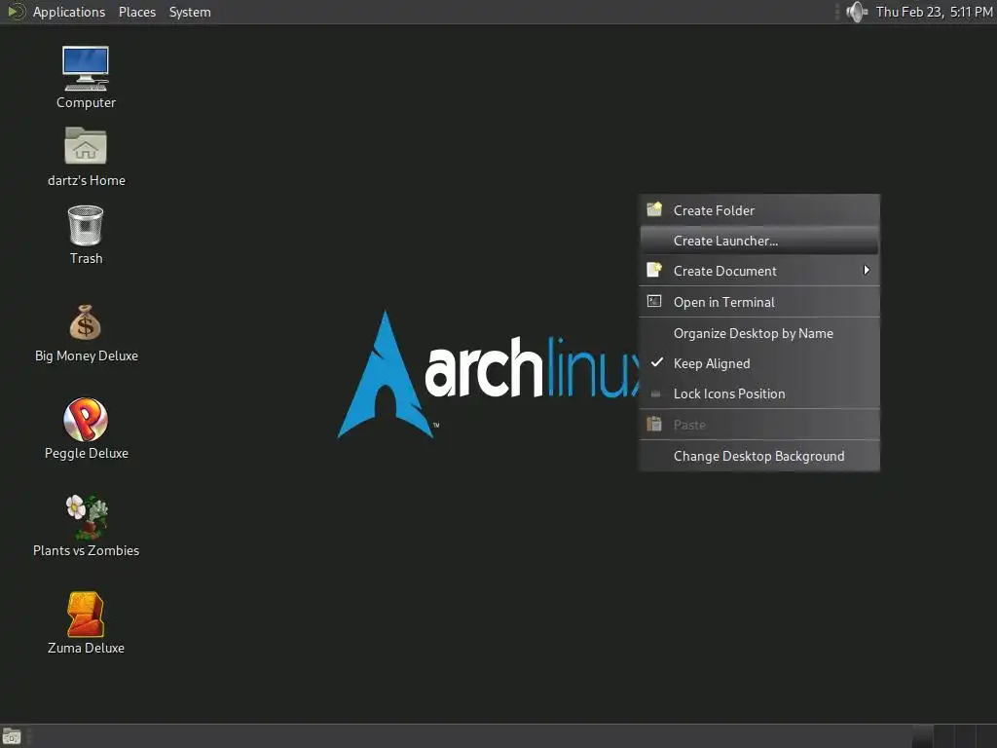Click the show desktop icon in bottom panel
This screenshot has width=997, height=748.
coord(12,736)
